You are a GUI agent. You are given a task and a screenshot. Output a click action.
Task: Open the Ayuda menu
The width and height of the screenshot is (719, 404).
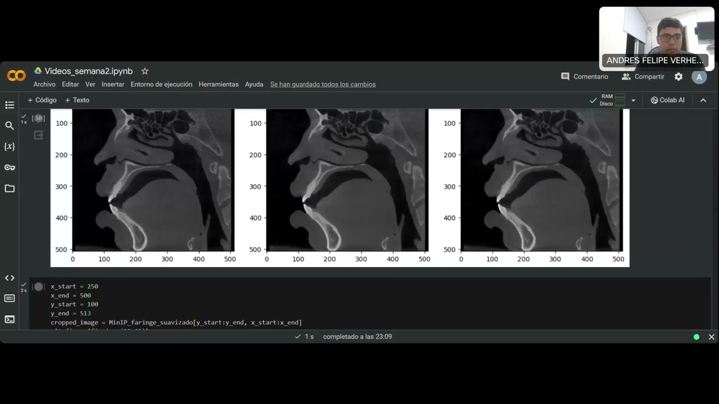pos(254,84)
